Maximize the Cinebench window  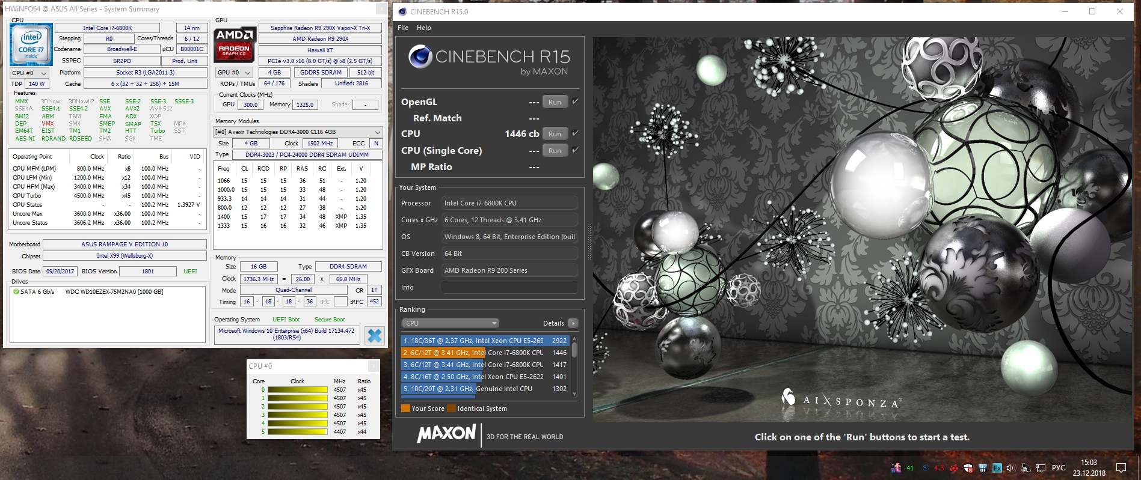coord(1092,11)
